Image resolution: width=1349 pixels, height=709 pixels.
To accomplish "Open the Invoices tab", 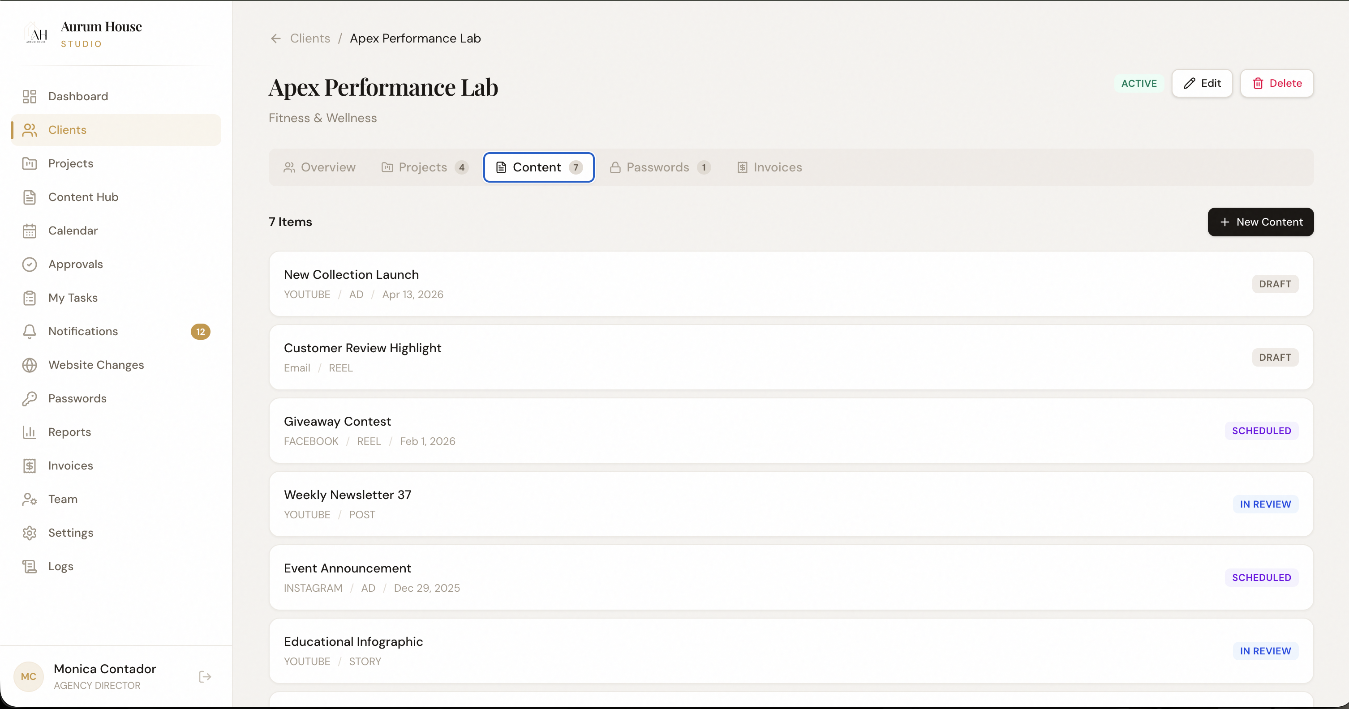I will [x=769, y=167].
